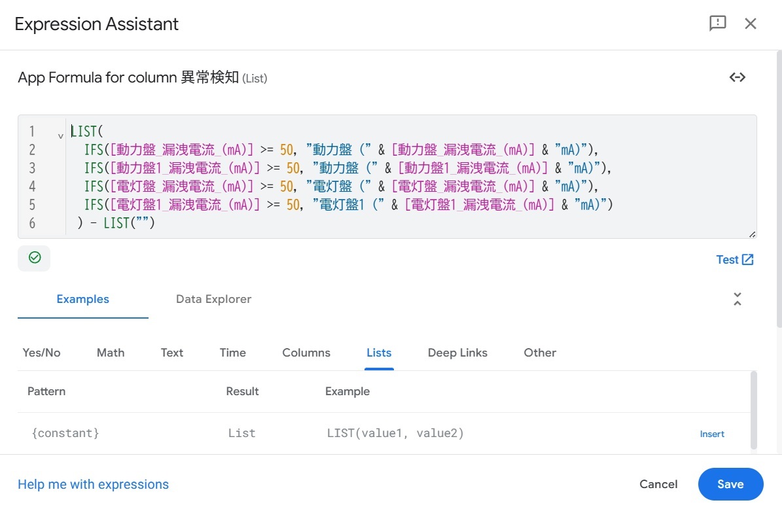This screenshot has height=511, width=782.
Task: Switch to the Data Explorer tab
Action: [x=213, y=299]
